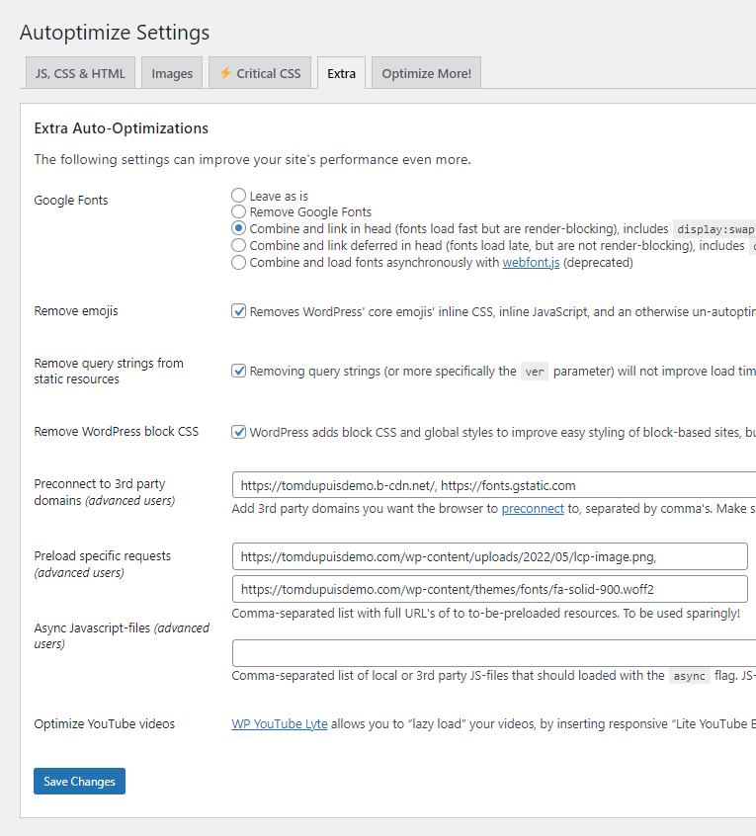
Task: Go to the Optimize More! tab
Action: pyautogui.click(x=426, y=73)
